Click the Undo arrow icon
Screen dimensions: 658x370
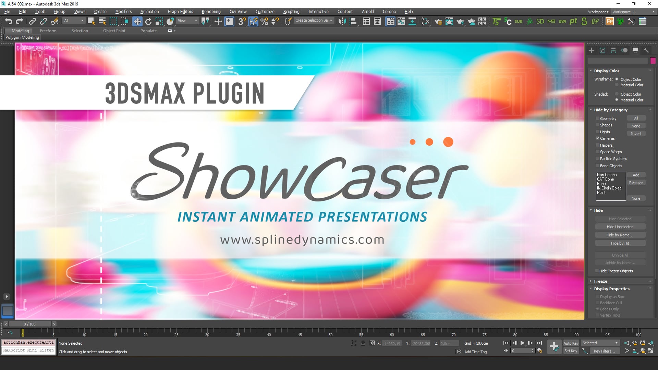(x=8, y=21)
